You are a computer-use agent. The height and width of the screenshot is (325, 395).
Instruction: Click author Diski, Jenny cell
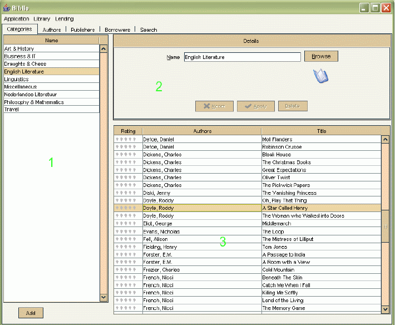pyautogui.click(x=202, y=193)
